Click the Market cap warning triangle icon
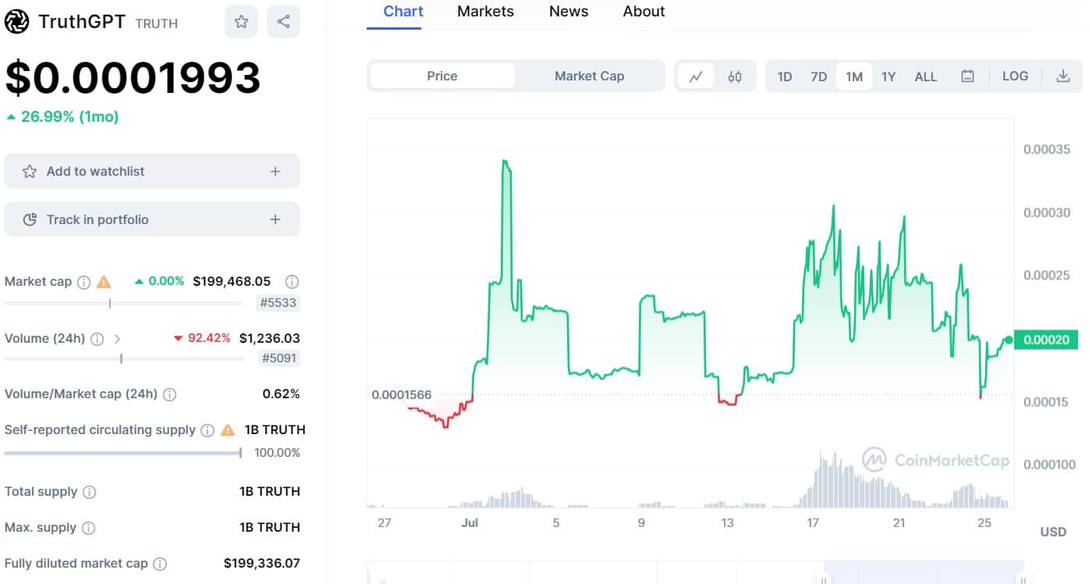This screenshot has height=584, width=1089. pos(104,282)
